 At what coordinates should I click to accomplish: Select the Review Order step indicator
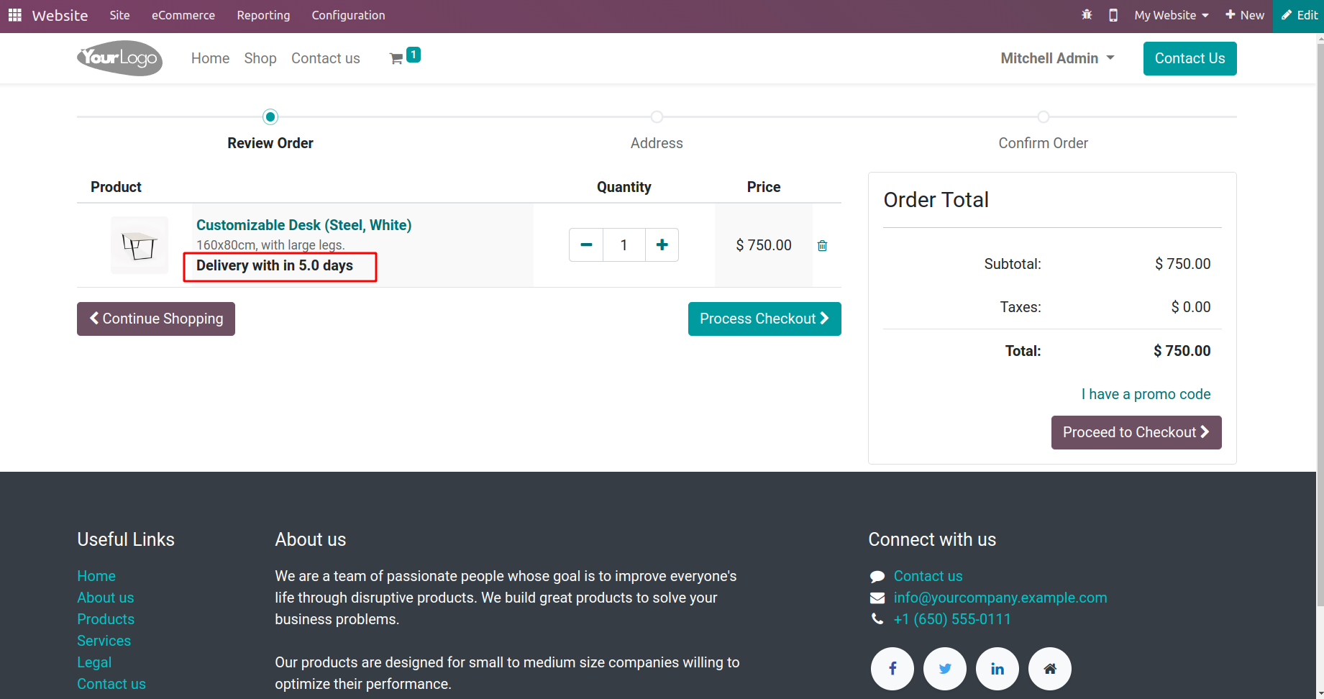(270, 117)
